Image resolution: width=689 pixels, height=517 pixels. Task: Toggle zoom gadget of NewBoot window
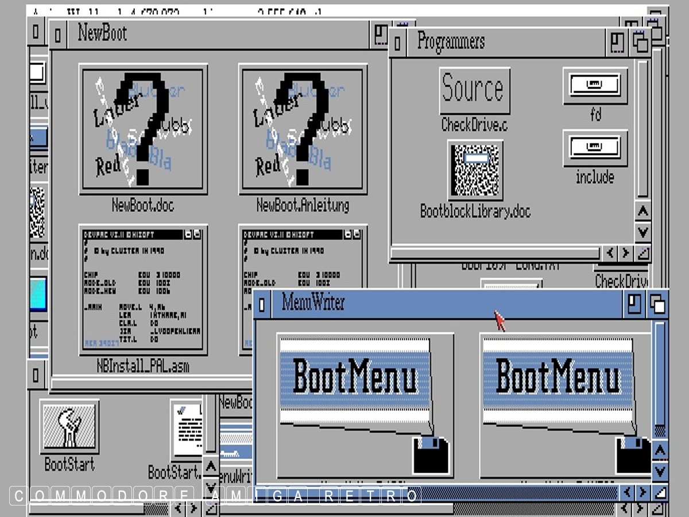380,34
